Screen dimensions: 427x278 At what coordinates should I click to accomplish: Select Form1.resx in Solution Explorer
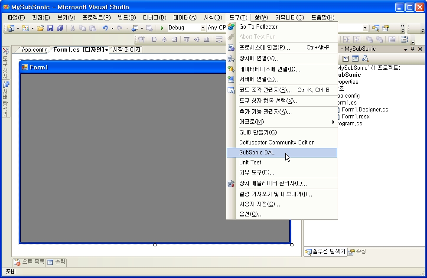point(355,117)
